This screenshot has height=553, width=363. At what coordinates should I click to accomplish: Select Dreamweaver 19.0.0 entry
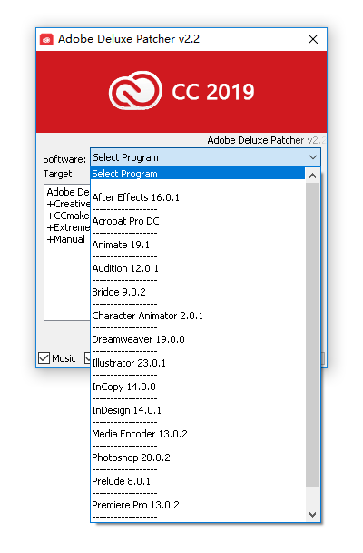point(198,339)
